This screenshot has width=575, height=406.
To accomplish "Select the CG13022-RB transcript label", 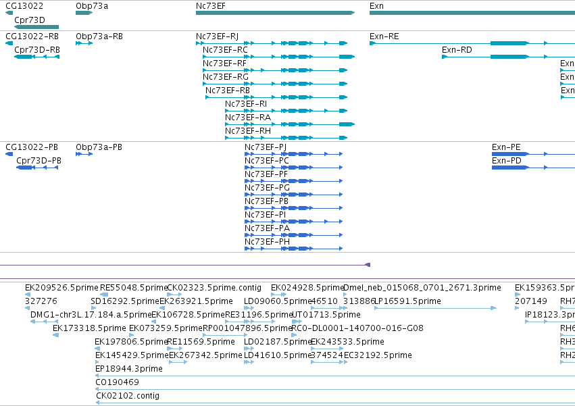I will [32, 36].
